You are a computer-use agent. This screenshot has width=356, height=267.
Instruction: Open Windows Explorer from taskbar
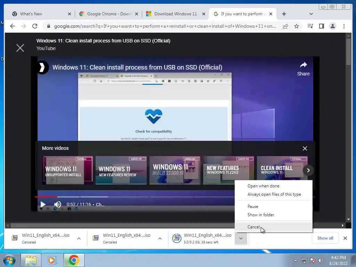pos(31,260)
